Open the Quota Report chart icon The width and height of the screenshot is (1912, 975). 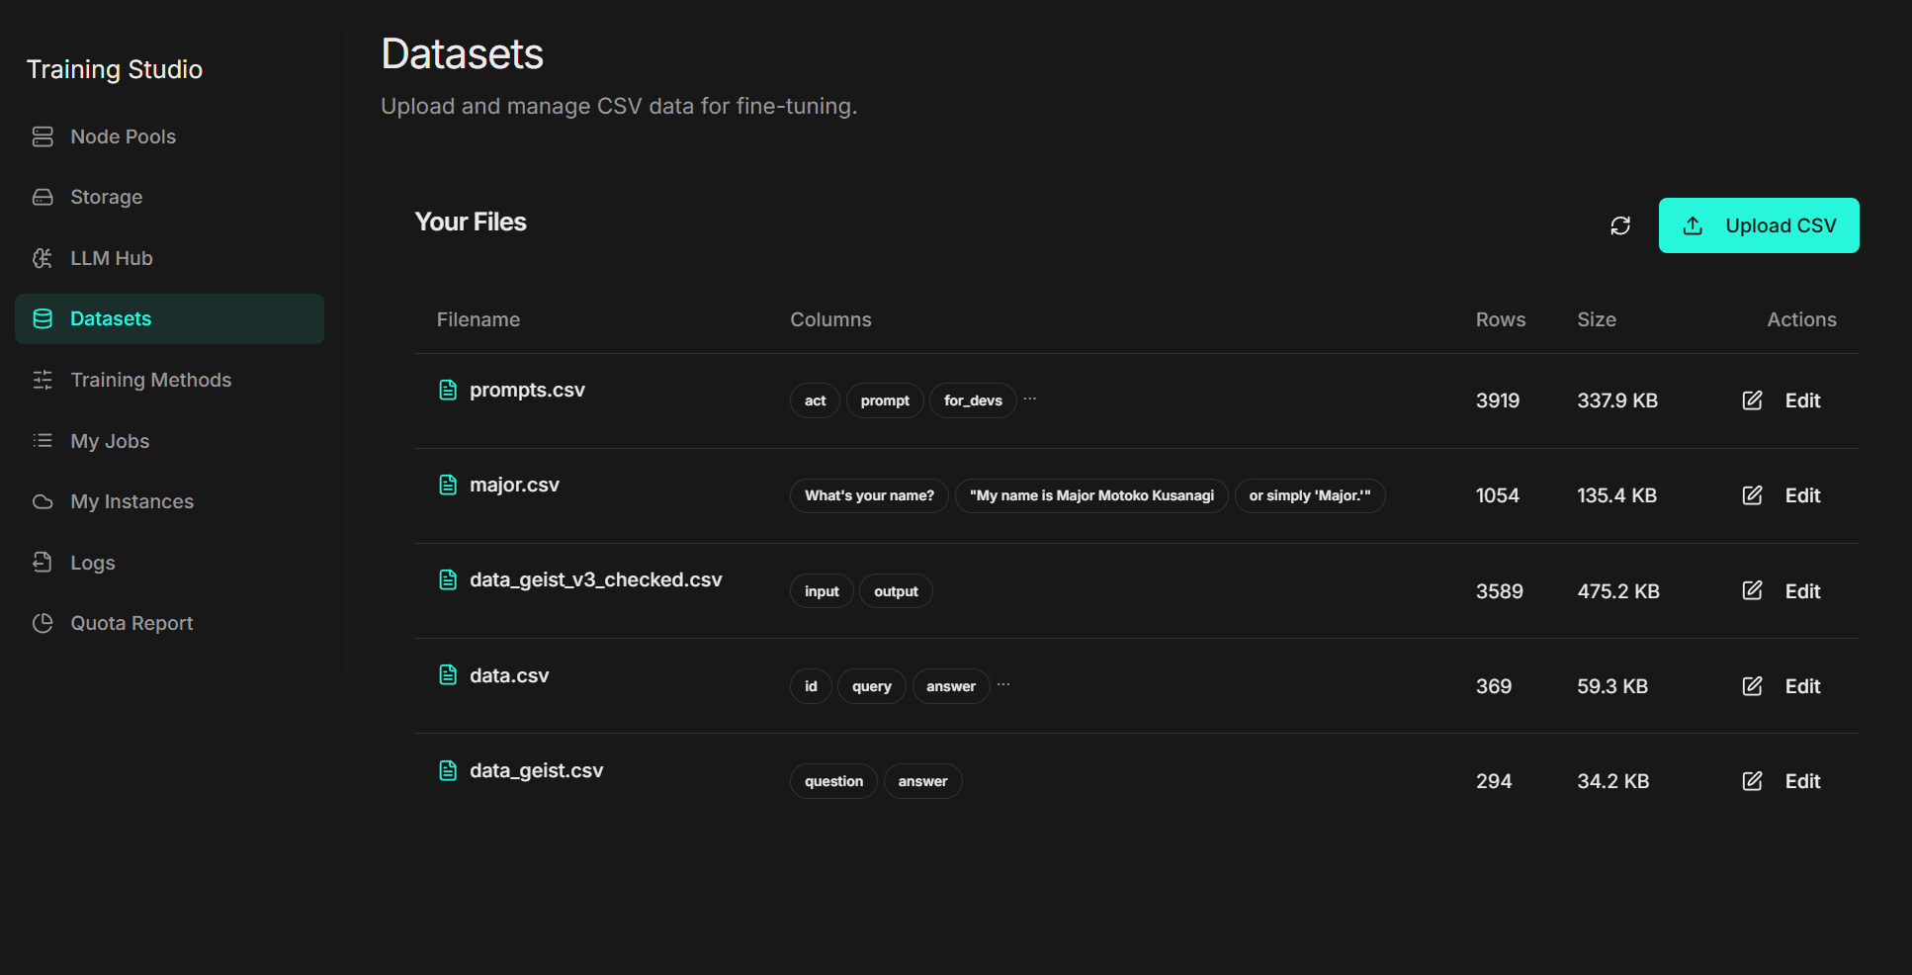click(43, 622)
